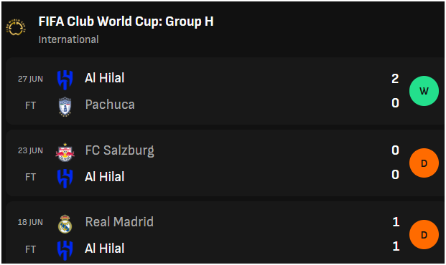Click the Real Madrid club crest

(65, 224)
